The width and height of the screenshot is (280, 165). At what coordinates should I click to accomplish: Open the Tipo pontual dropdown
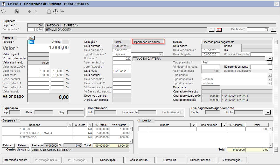(x=269, y=75)
